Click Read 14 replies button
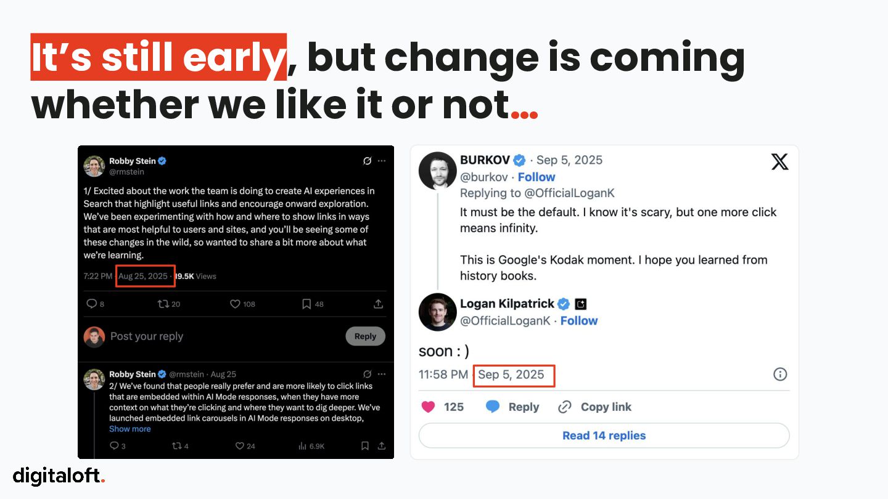The height and width of the screenshot is (499, 888). 604,436
